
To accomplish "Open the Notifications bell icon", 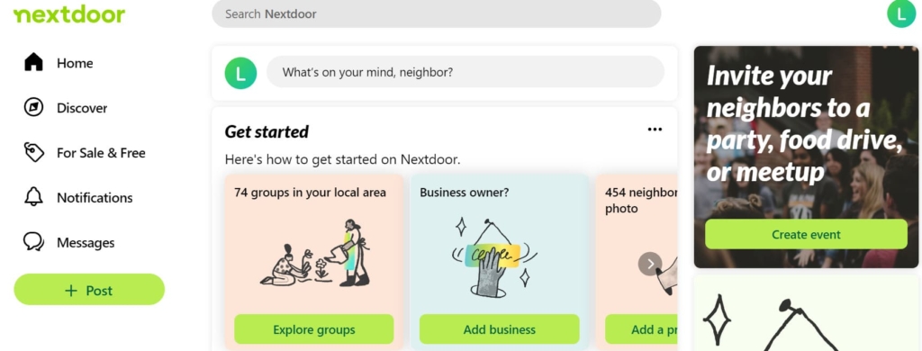I will pos(33,197).
